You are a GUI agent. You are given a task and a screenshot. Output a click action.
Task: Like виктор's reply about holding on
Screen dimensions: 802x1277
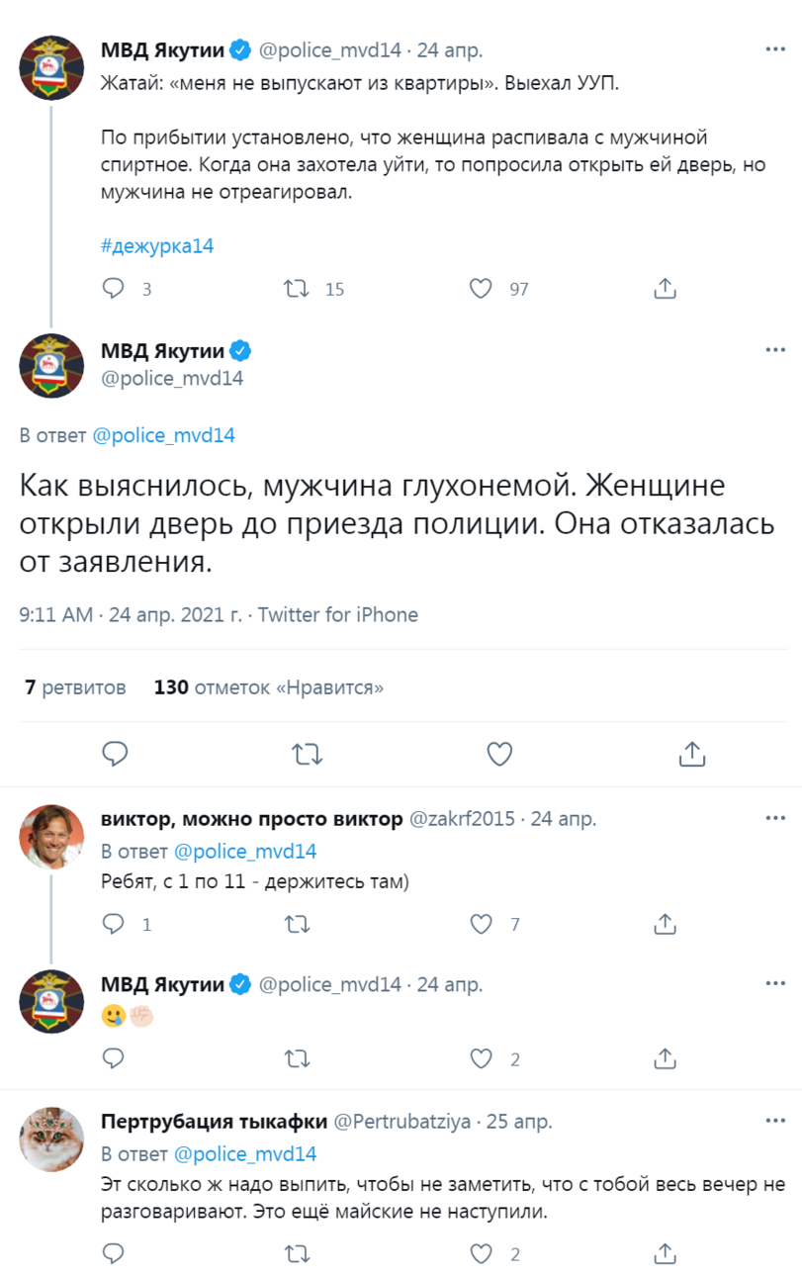point(482,925)
